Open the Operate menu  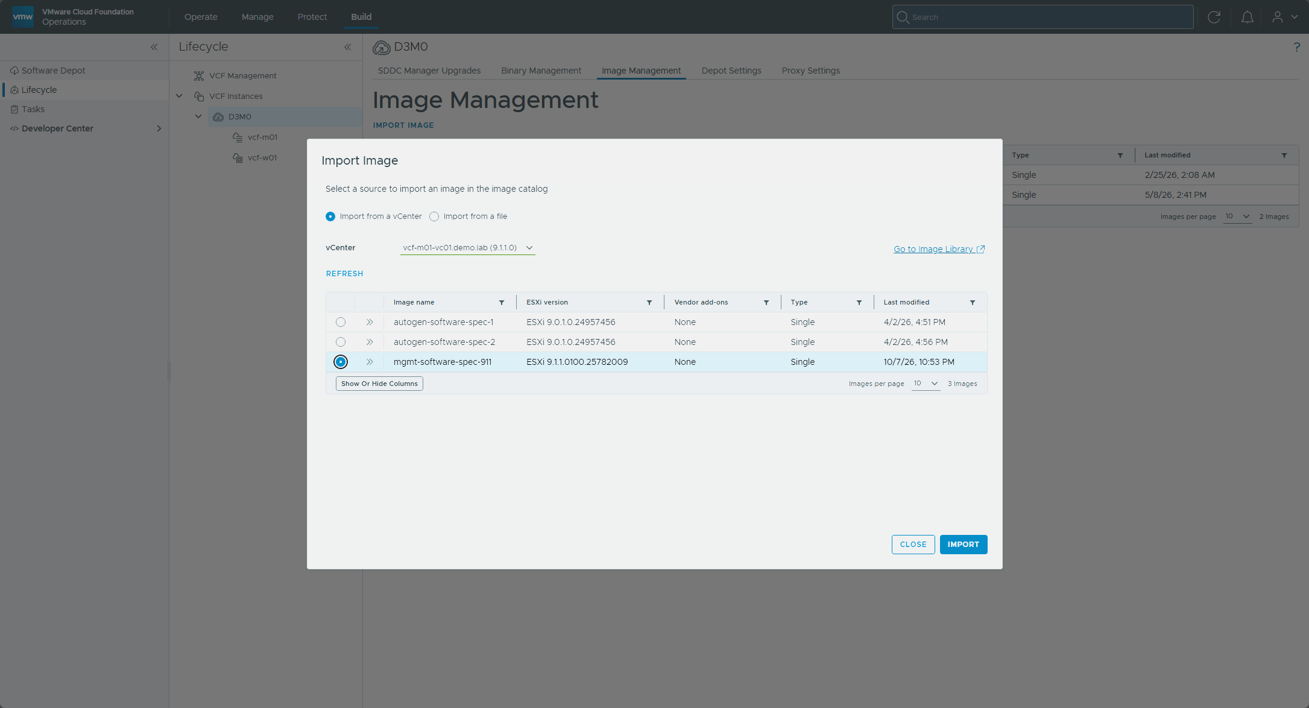tap(201, 17)
